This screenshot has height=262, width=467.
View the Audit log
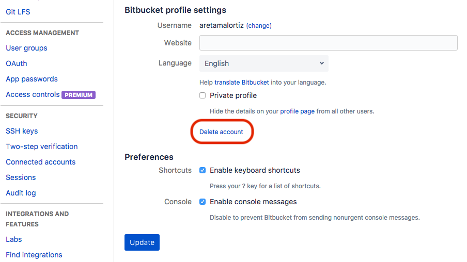point(21,193)
